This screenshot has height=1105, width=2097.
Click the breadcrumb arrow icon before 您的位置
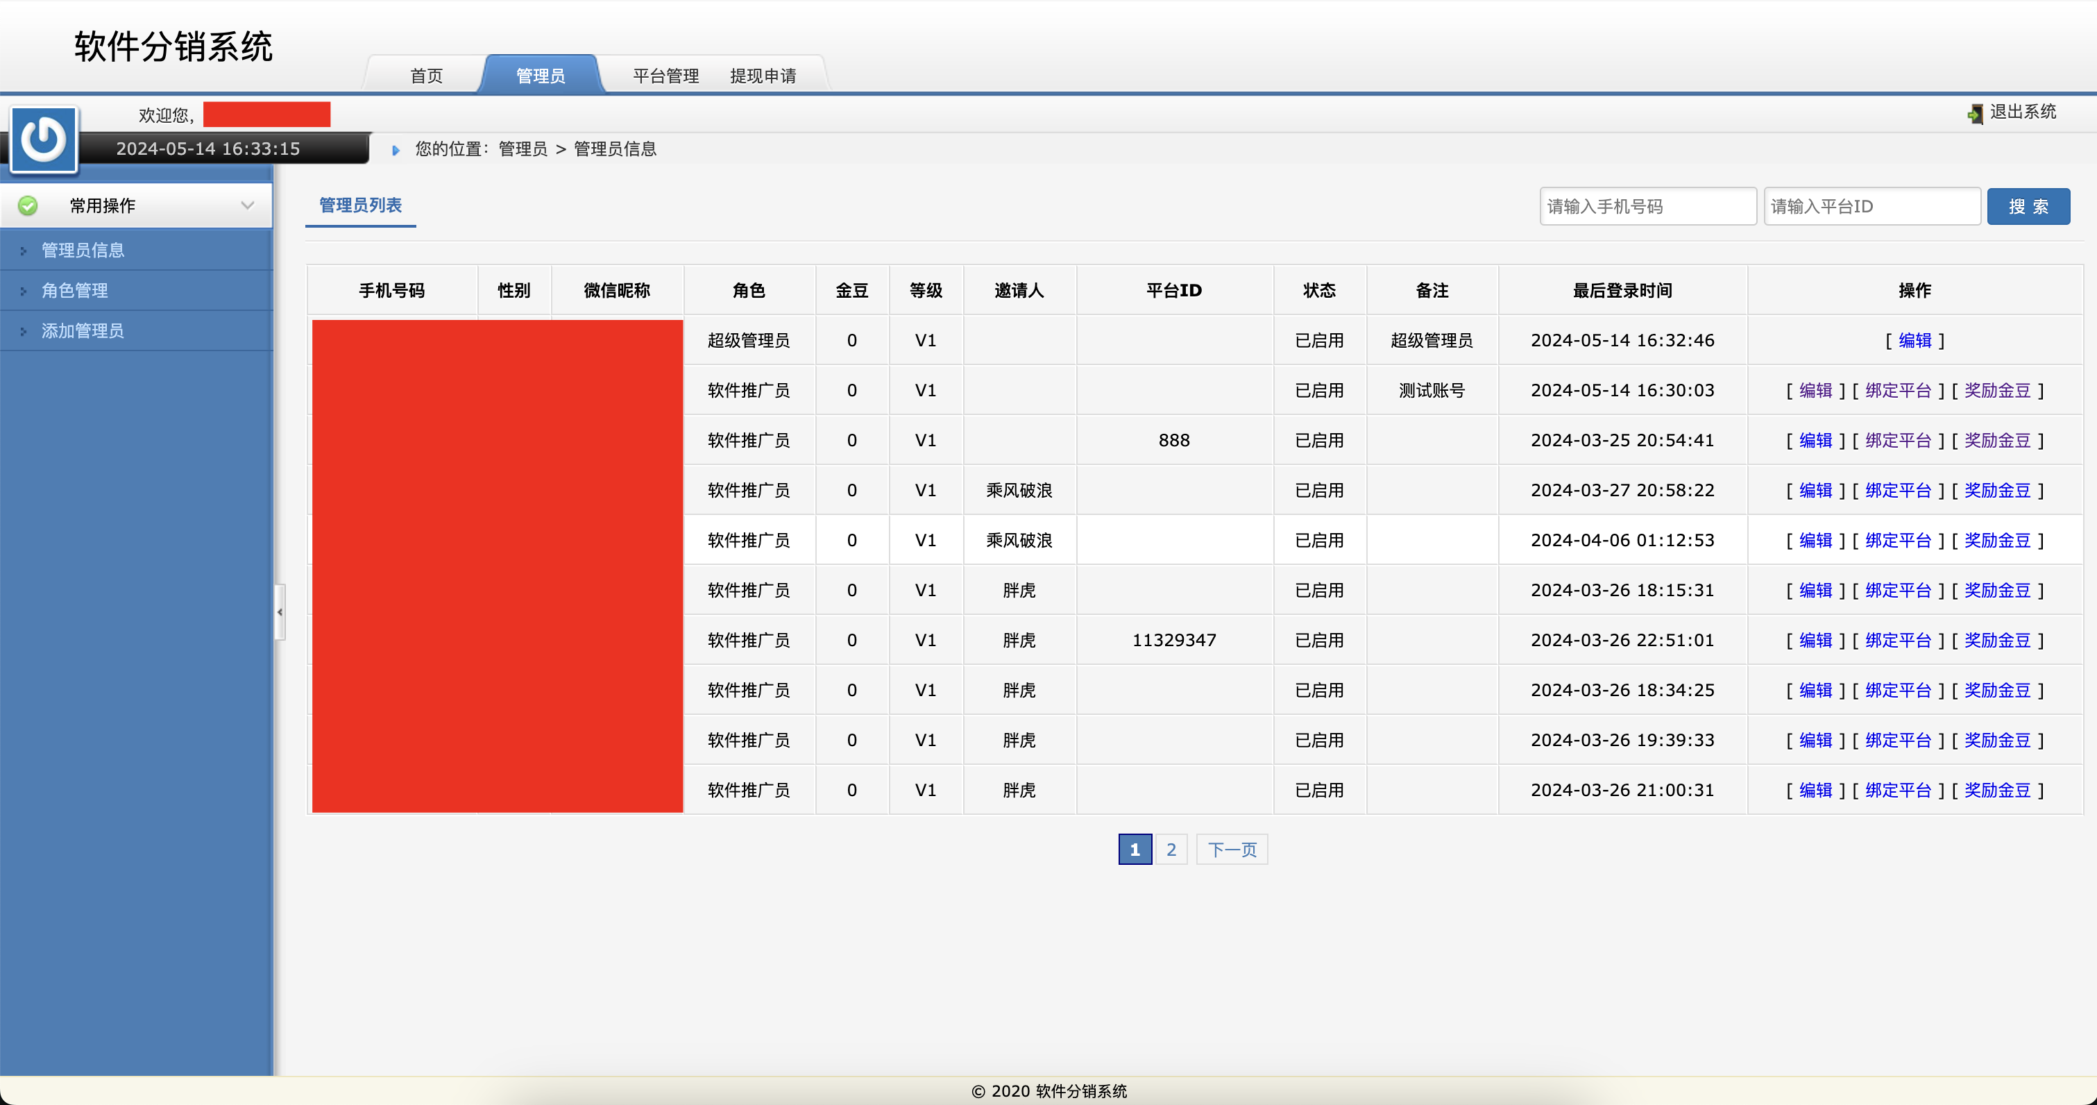click(396, 150)
